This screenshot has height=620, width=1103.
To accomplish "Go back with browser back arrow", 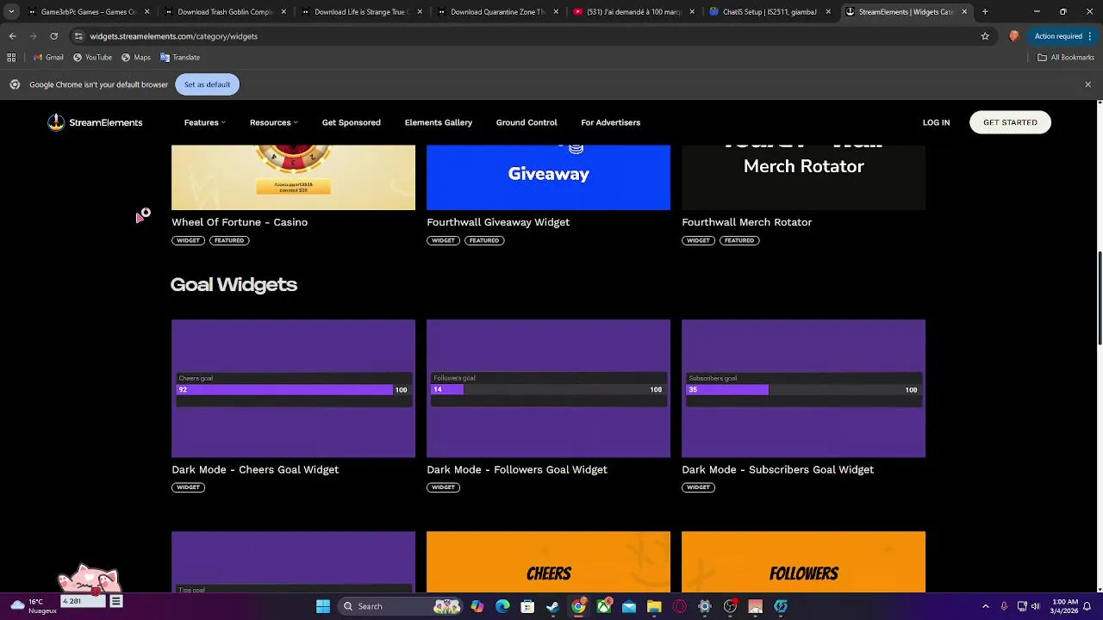I will (x=12, y=36).
